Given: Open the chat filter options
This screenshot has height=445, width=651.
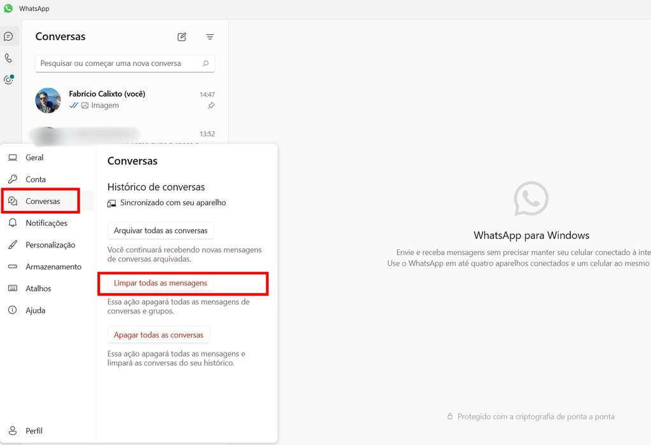Looking at the screenshot, I should 210,37.
